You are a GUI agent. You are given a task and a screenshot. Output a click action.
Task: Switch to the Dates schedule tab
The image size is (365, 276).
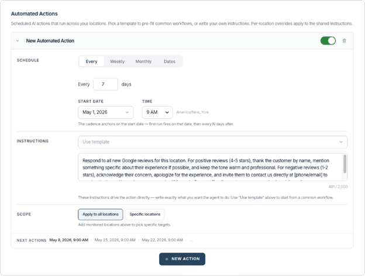point(170,62)
